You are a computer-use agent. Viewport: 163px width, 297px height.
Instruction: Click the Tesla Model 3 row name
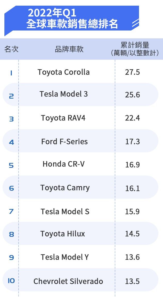(64, 94)
